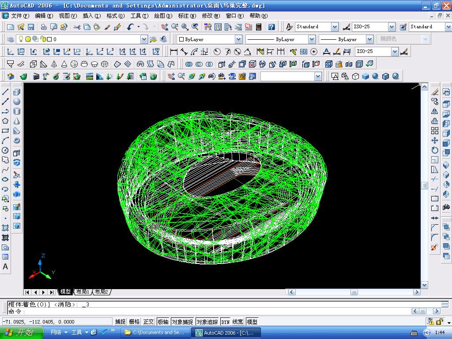Open the 视图(V) menu
The height and width of the screenshot is (339, 452).
tap(68, 16)
